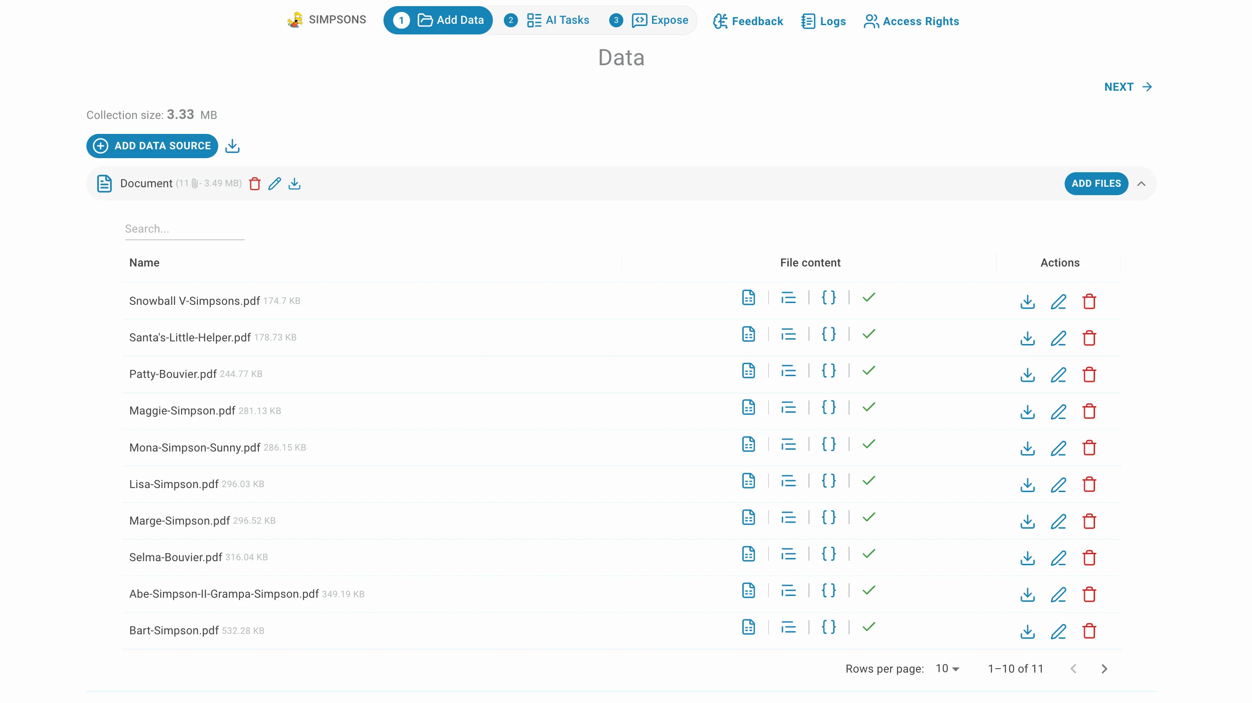This screenshot has width=1252, height=703.
Task: Show JSON braces view for Mona-Simpson-Sunny.pdf
Action: coord(829,444)
